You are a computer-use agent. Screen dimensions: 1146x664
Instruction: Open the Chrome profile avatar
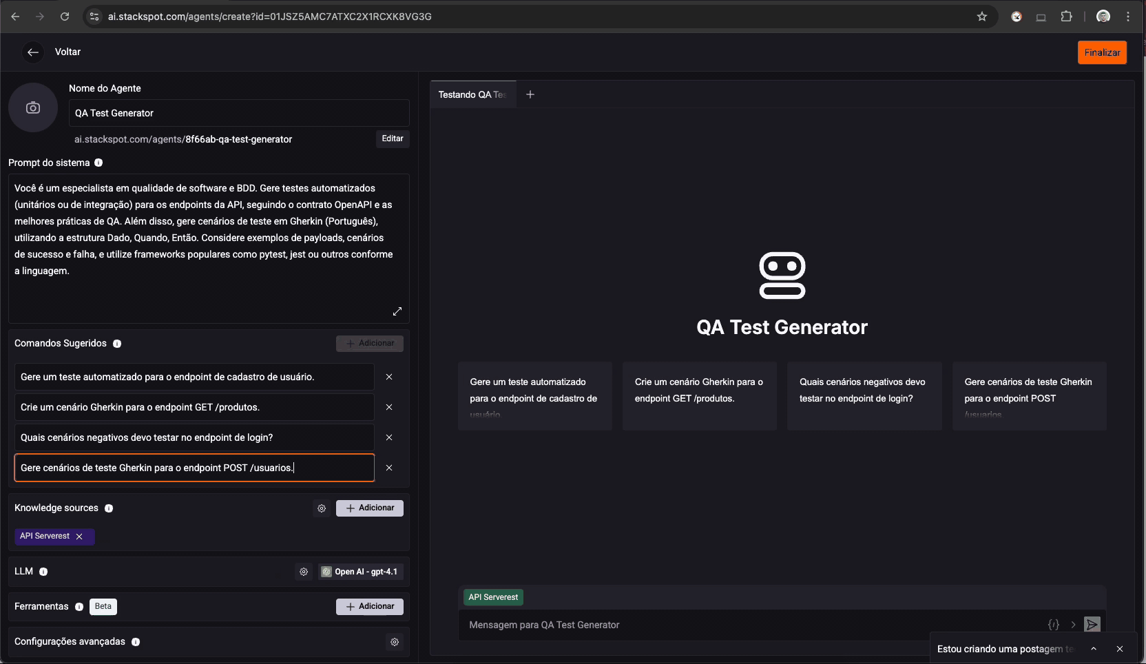[1103, 17]
